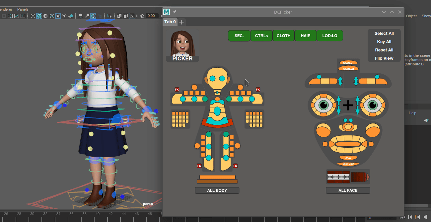
Task: Click the smooth shade all cube icon
Action: 39,16
